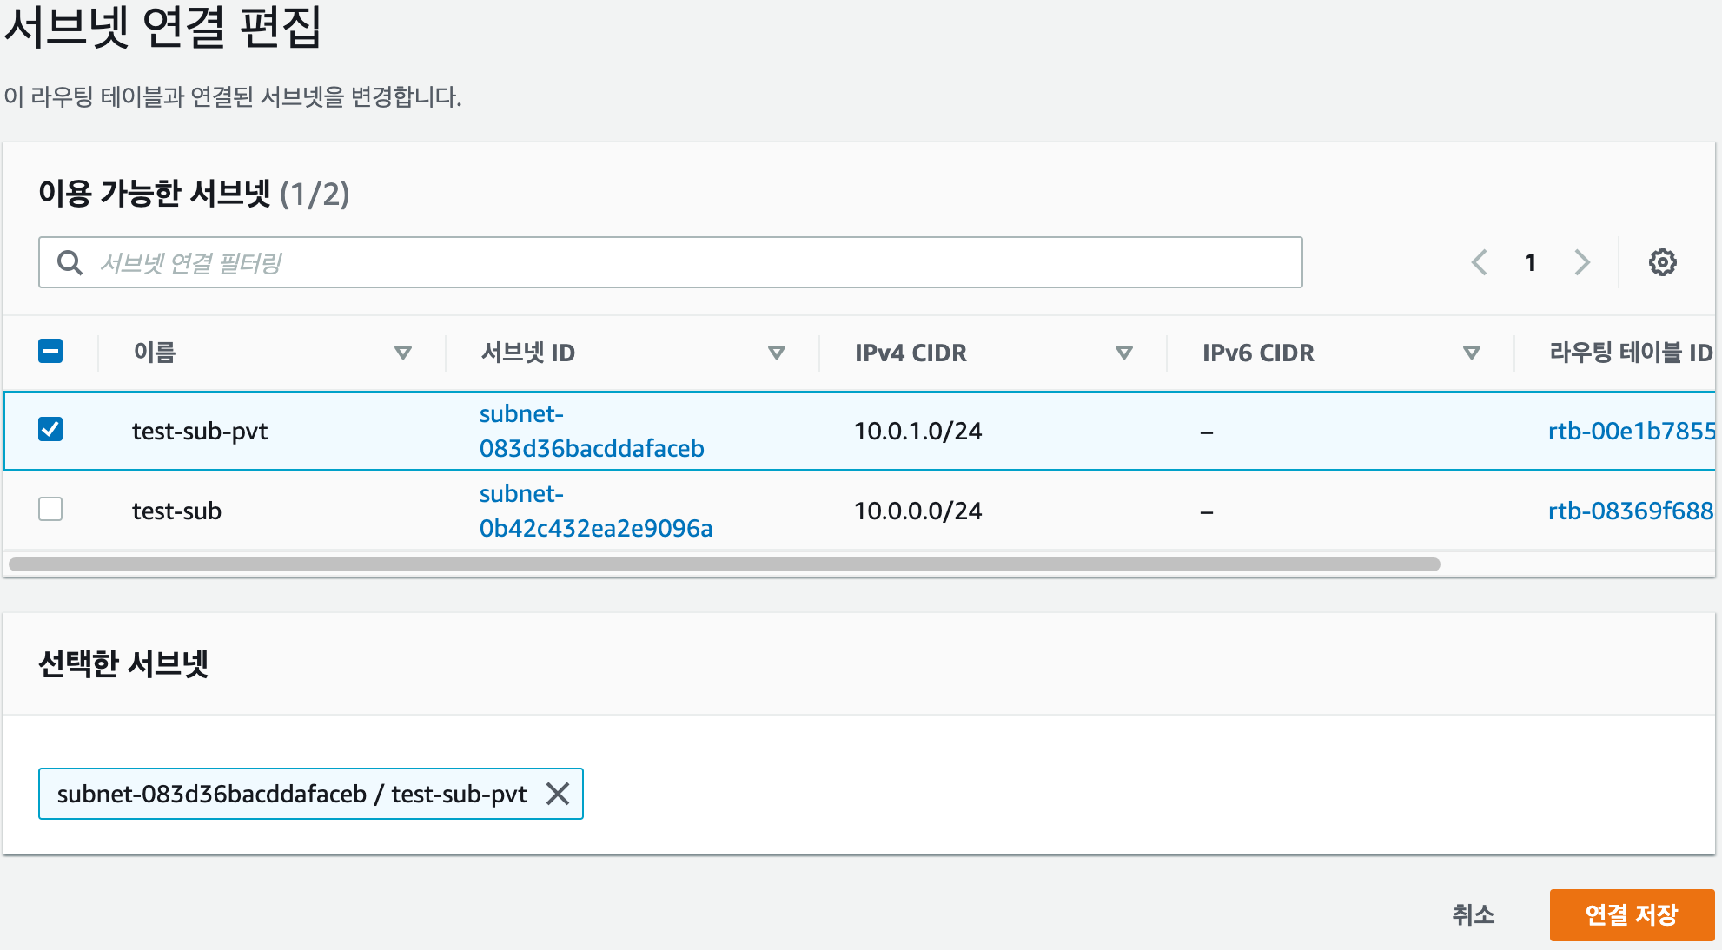Open rtb-08369f688 routing table link
Image resolution: width=1722 pixels, height=950 pixels.
tap(1630, 511)
